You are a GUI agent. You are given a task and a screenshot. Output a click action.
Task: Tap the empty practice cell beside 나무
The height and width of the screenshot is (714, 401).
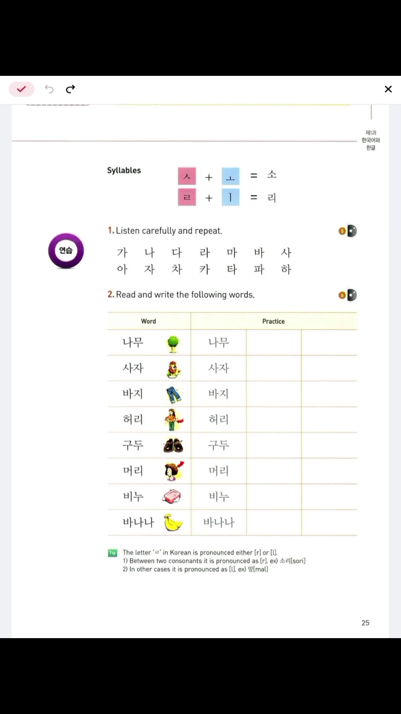pyautogui.click(x=274, y=342)
